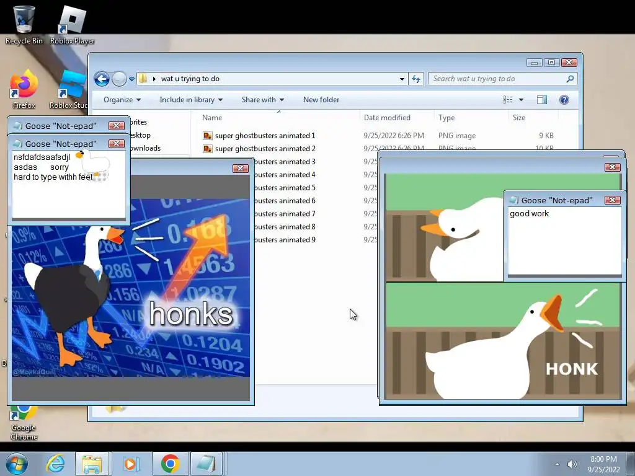Open Explorer help via question mark icon
Viewport: 635px width, 476px height.
(x=564, y=100)
